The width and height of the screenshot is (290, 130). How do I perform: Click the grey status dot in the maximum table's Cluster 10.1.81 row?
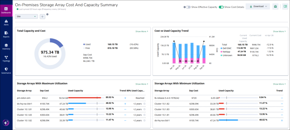pyautogui.click(x=144, y=109)
